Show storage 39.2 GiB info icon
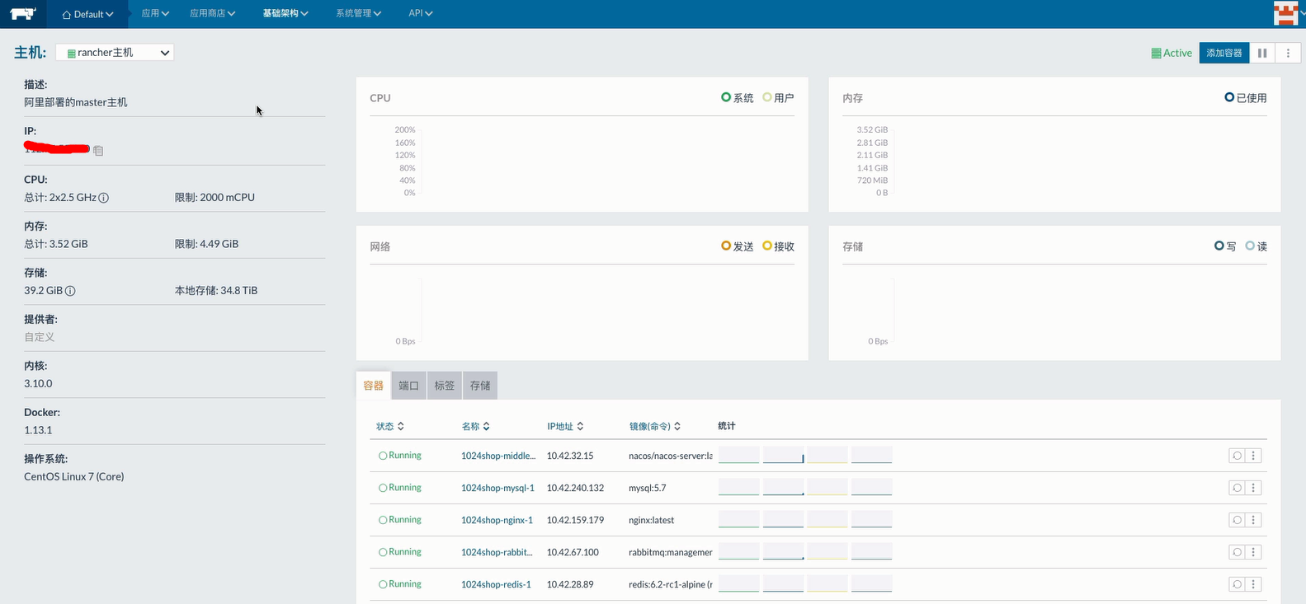Viewport: 1306px width, 604px height. [x=70, y=291]
